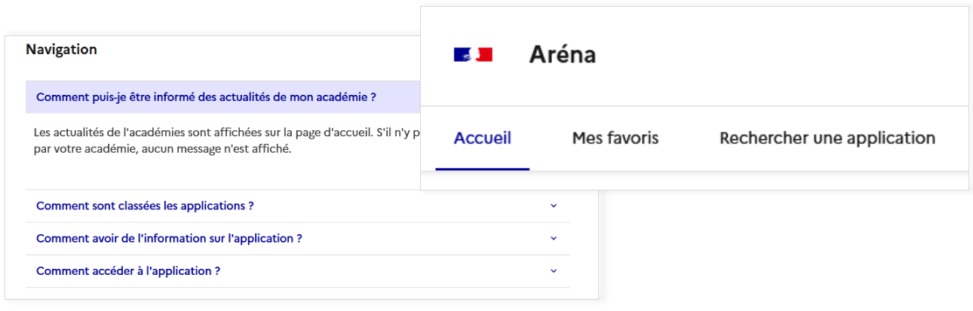Click the chevron next to 'Comment avoir de l'information'

[554, 238]
